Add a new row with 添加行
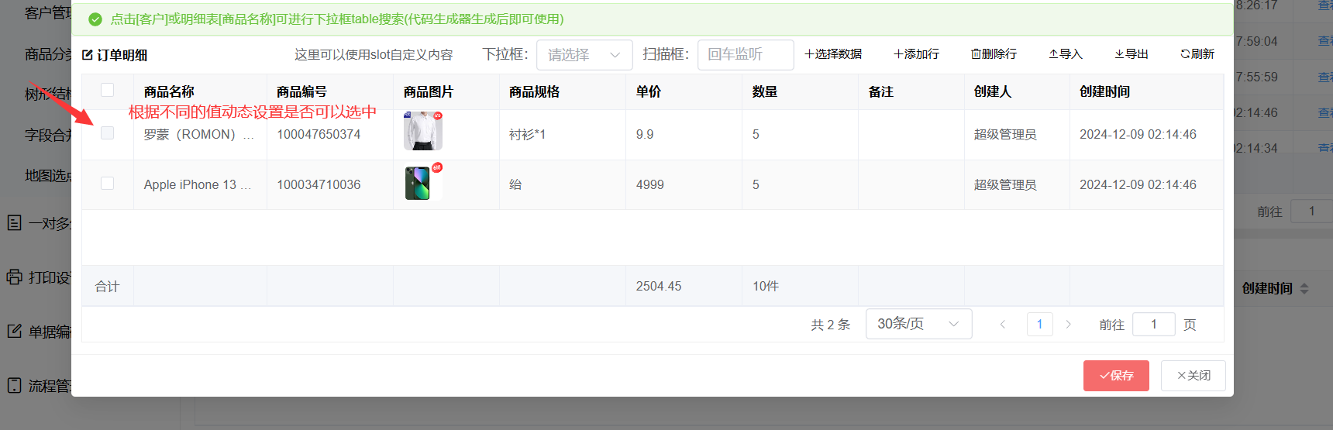Image resolution: width=1333 pixels, height=430 pixels. tap(916, 54)
